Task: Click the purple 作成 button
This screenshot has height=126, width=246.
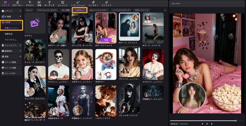Action: (x=106, y=40)
